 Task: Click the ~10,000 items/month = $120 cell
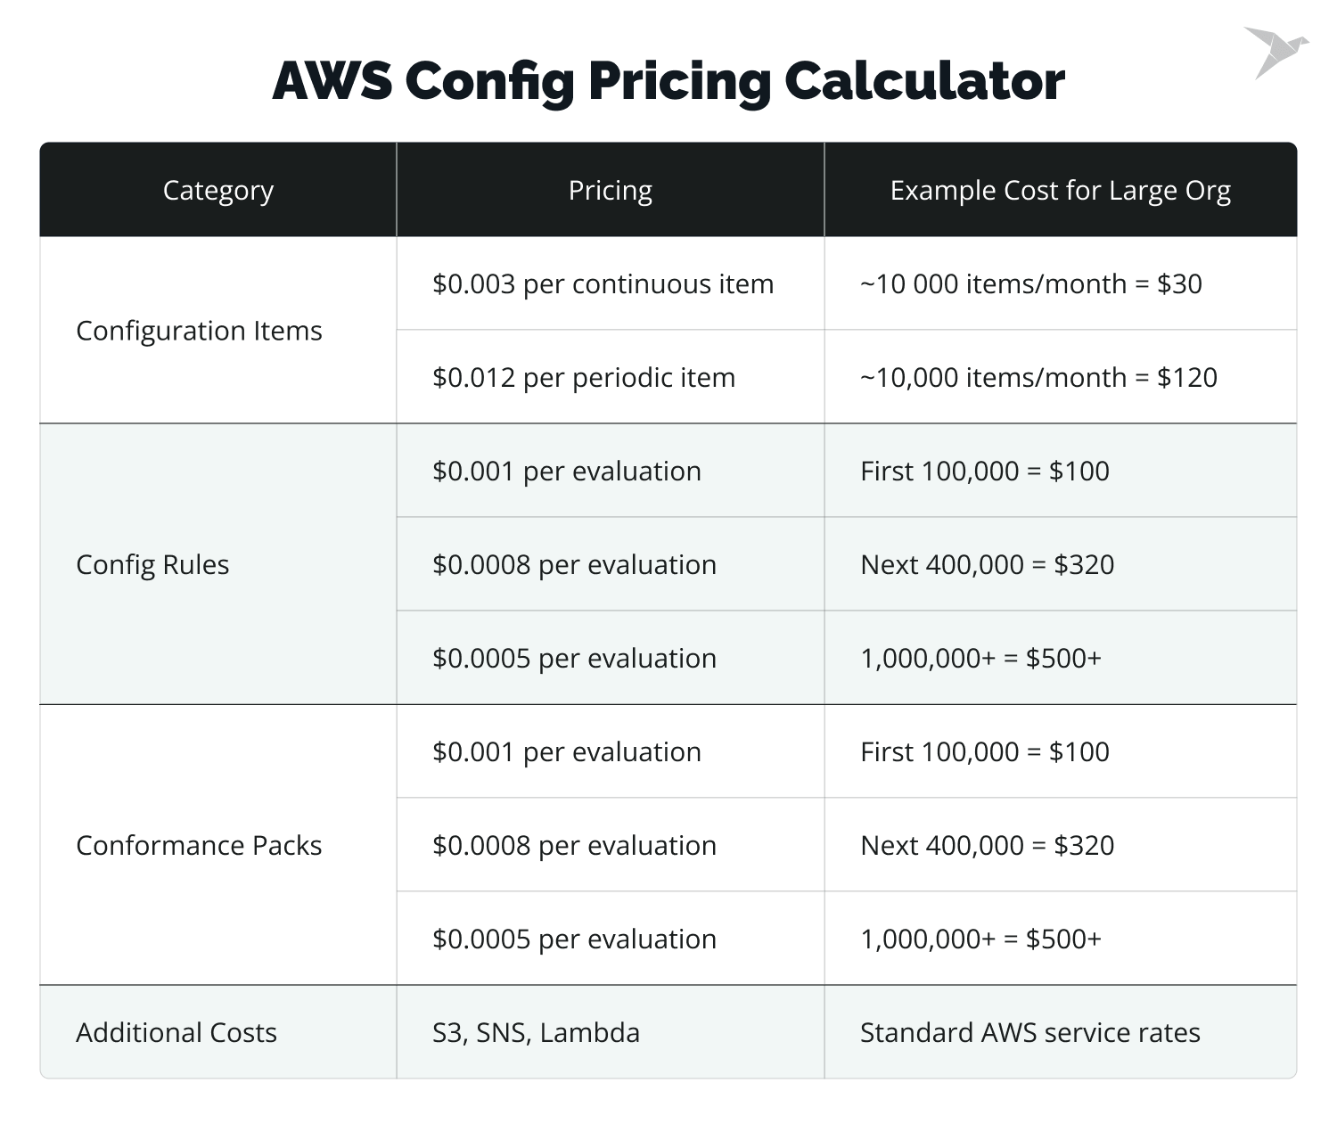pyautogui.click(x=1038, y=377)
